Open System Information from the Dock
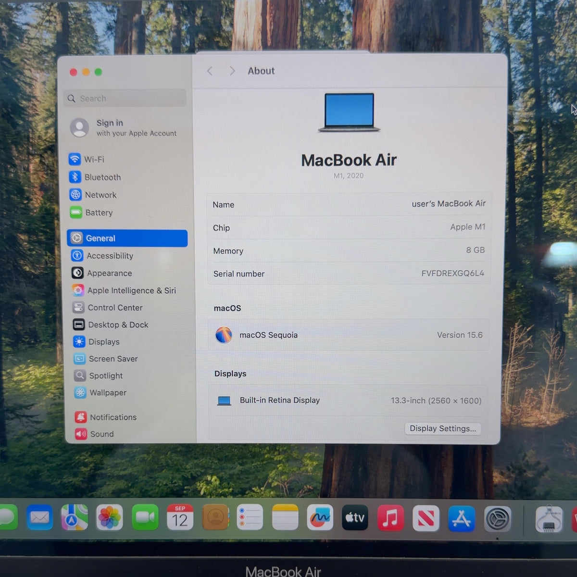 [x=549, y=519]
